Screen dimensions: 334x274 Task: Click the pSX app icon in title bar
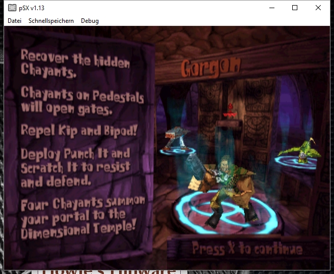12,8
